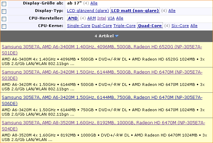
Task: Tick the Display-Größe ab checkbox
Action: 4,4
